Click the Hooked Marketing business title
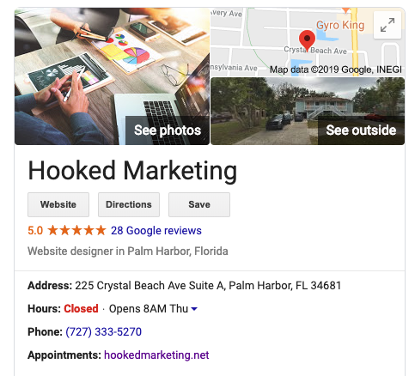The height and width of the screenshot is (376, 415). (x=132, y=171)
